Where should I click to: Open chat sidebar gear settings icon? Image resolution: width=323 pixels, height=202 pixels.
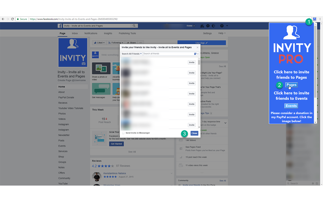coord(313,184)
